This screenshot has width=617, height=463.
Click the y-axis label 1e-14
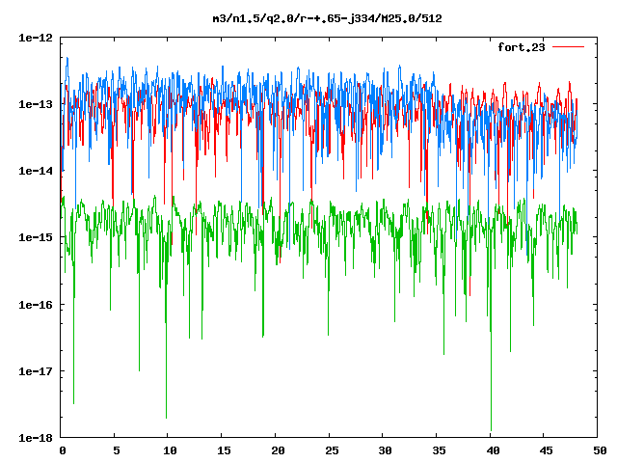coord(36,171)
